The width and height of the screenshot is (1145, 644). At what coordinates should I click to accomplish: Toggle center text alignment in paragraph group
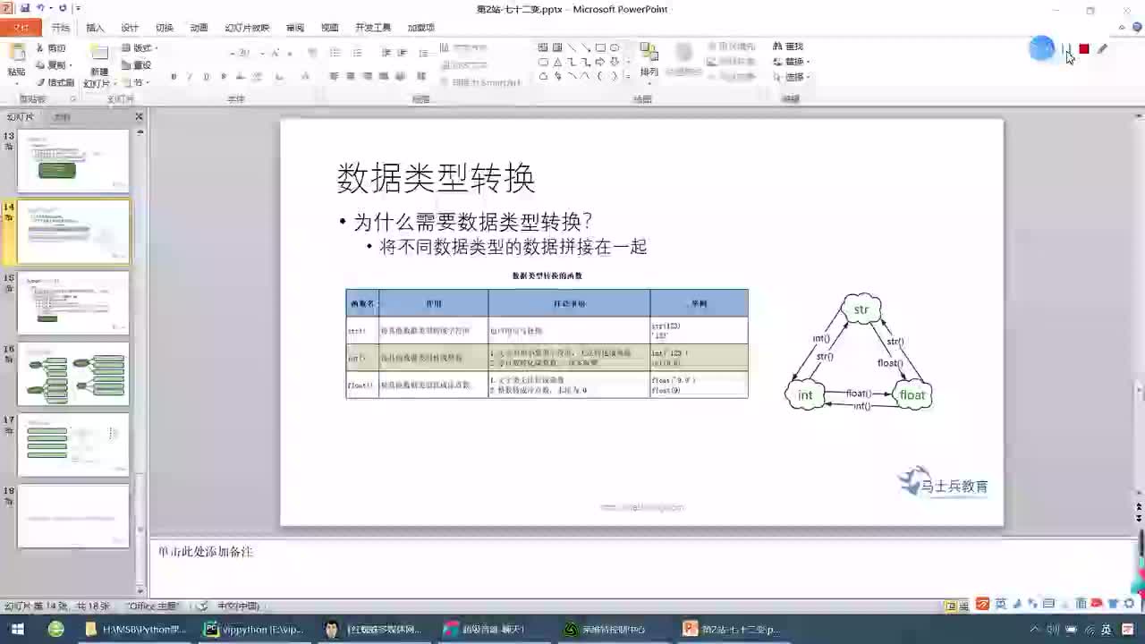tap(352, 77)
